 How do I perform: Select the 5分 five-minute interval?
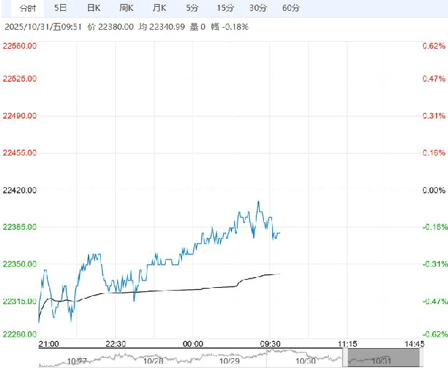(x=192, y=8)
